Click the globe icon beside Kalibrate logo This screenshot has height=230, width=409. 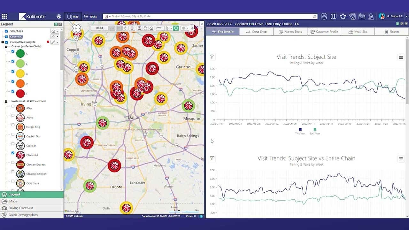tap(59, 16)
